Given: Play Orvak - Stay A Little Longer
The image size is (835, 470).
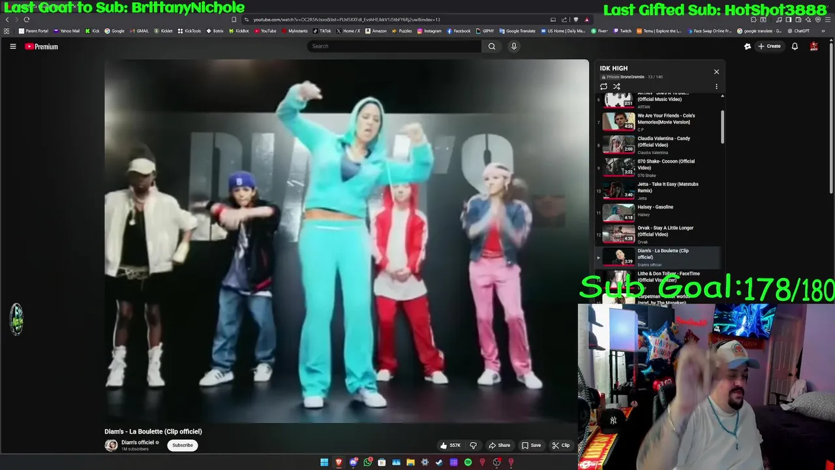Looking at the screenshot, I should click(x=659, y=234).
